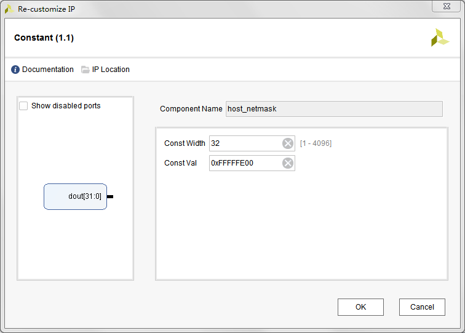This screenshot has height=333, width=465.
Task: Focus the Const Val input field
Action: [x=244, y=163]
